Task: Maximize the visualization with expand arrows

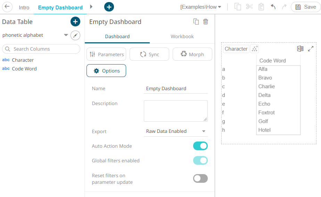Action: tap(311, 49)
